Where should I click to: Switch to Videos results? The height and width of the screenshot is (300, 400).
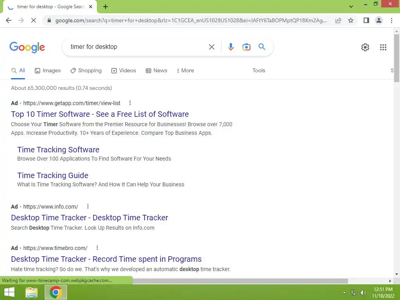(x=124, y=70)
